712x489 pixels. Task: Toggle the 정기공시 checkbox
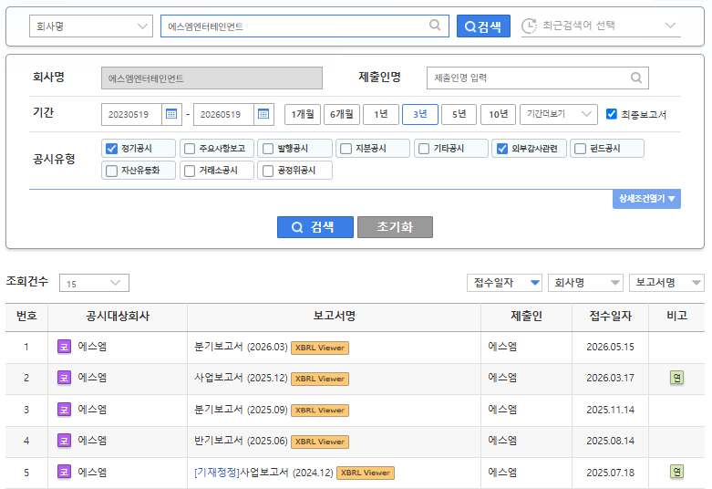point(111,149)
